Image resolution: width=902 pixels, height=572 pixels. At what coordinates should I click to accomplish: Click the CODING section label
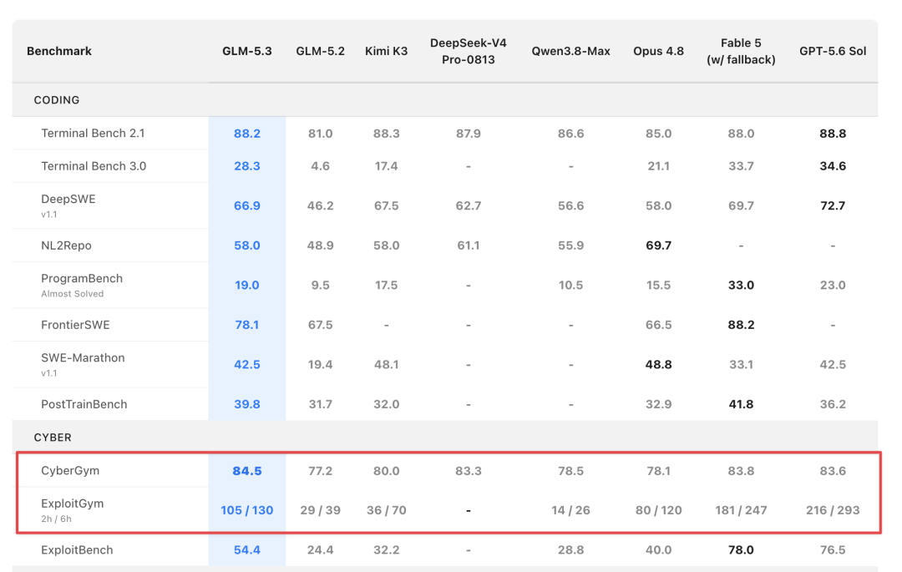(57, 100)
